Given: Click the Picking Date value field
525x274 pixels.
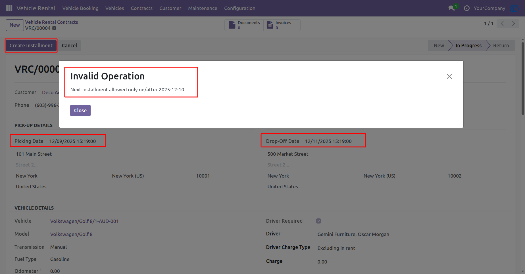Looking at the screenshot, I should pyautogui.click(x=72, y=141).
